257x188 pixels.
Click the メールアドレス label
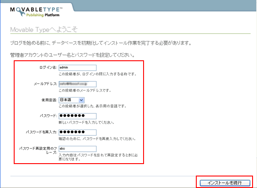[45, 84]
